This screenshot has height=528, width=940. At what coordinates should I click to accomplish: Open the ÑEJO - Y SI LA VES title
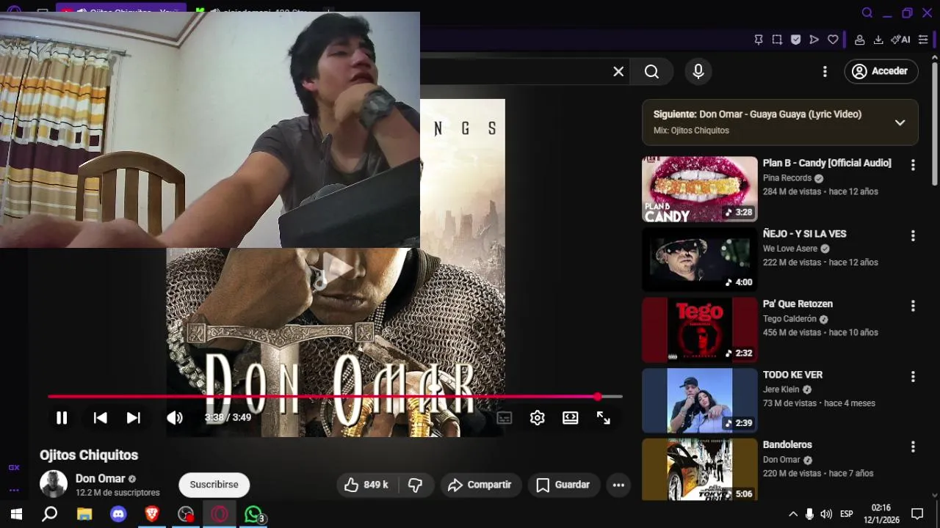coord(804,234)
